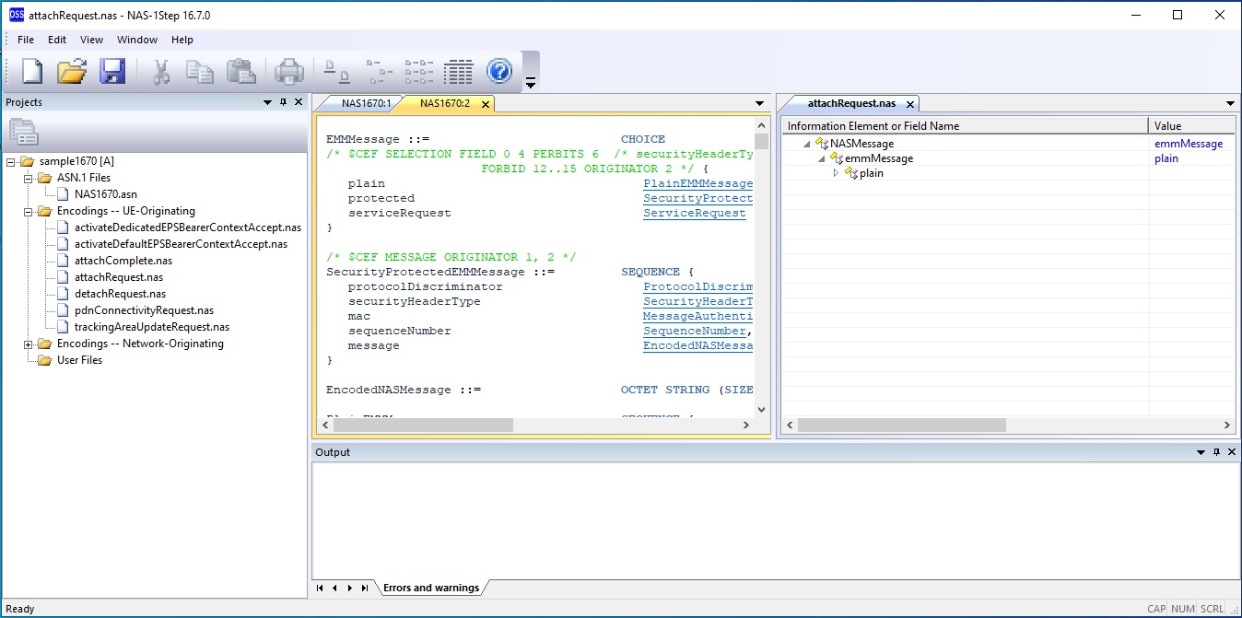Toggle auto-hide pin on Output panel

pyautogui.click(x=1216, y=452)
